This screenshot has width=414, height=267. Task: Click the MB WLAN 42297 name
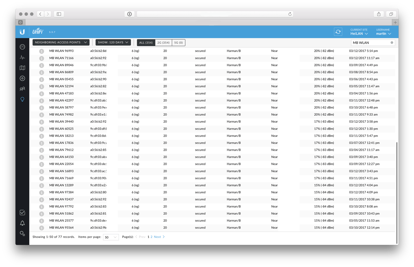[x=61, y=100]
